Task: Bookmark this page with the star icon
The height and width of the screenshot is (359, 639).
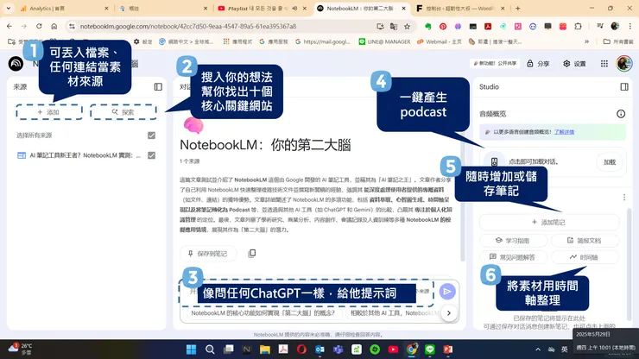Action: (407, 26)
